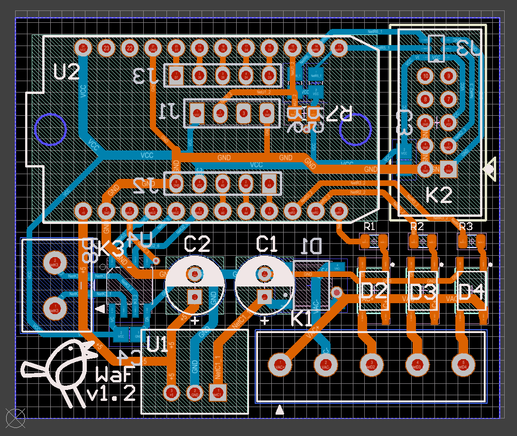Select the square pad of capacitor C2
This screenshot has width=517, height=436.
tap(194, 297)
